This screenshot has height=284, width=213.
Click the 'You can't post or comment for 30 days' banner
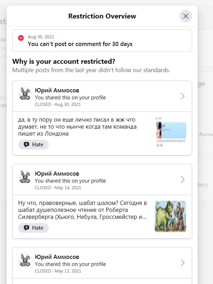tap(102, 40)
